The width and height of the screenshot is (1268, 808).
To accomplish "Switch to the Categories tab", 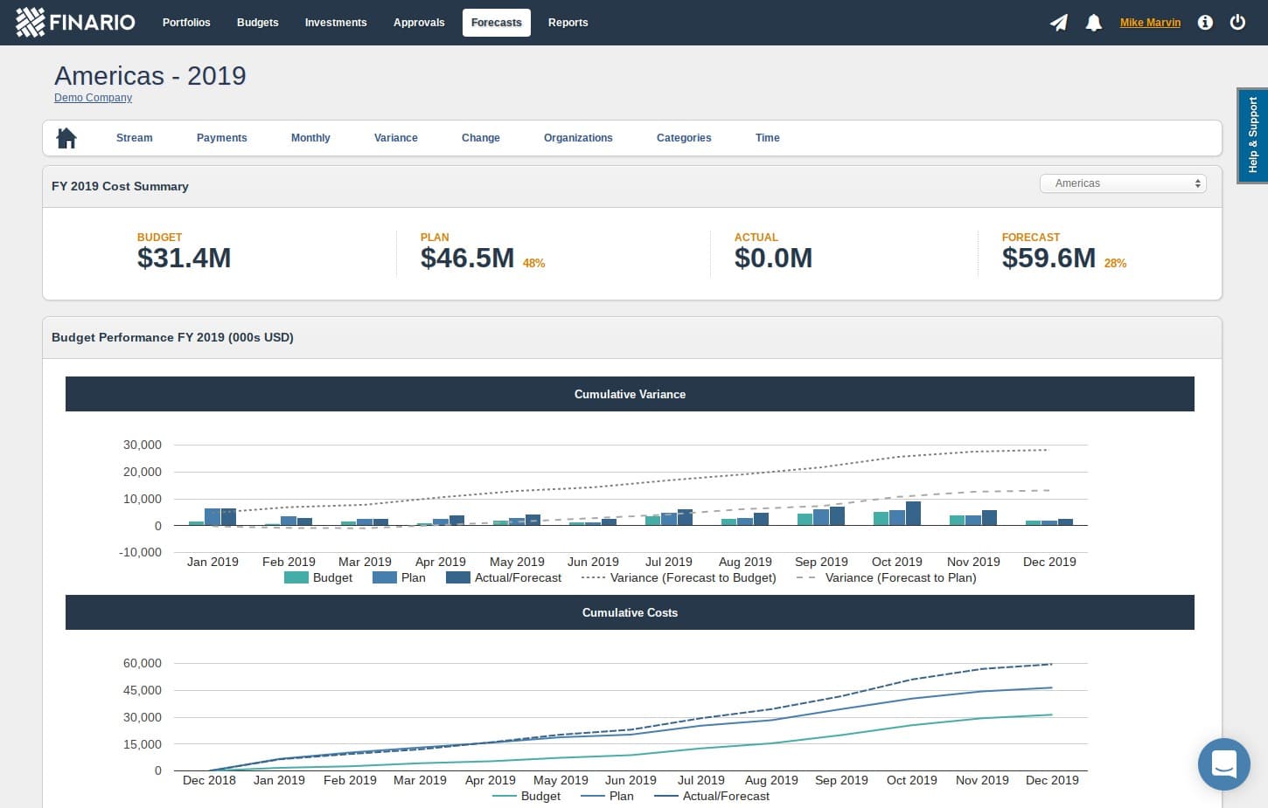I will tap(684, 138).
